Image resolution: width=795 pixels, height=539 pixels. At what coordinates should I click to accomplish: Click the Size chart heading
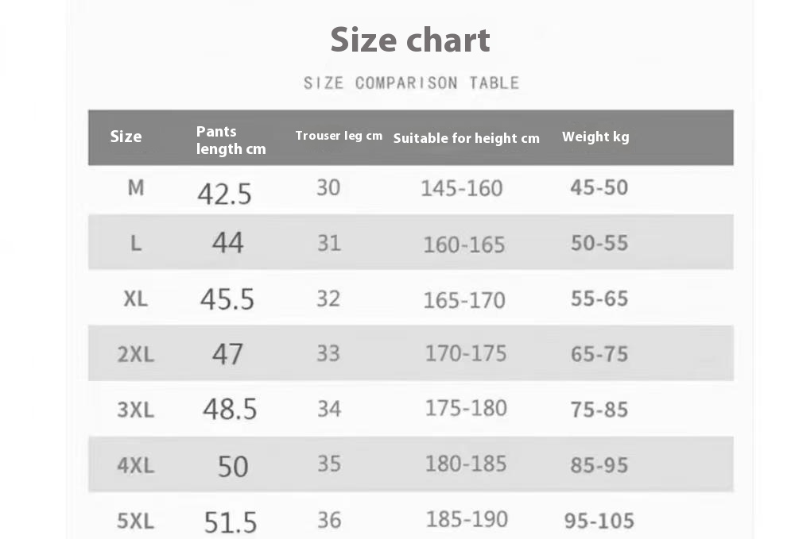point(410,40)
